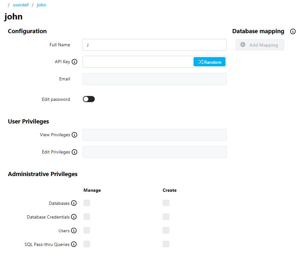Check Create checkbox for Users

166,231
